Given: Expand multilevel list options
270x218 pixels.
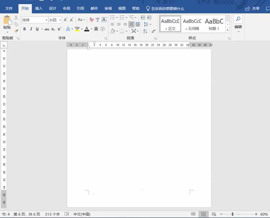Looking at the screenshot, I should coord(136,18).
